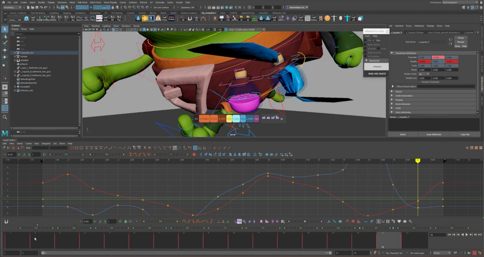The image size is (484, 257).
Task: Expand the Node Behavior section
Action: 392,104
